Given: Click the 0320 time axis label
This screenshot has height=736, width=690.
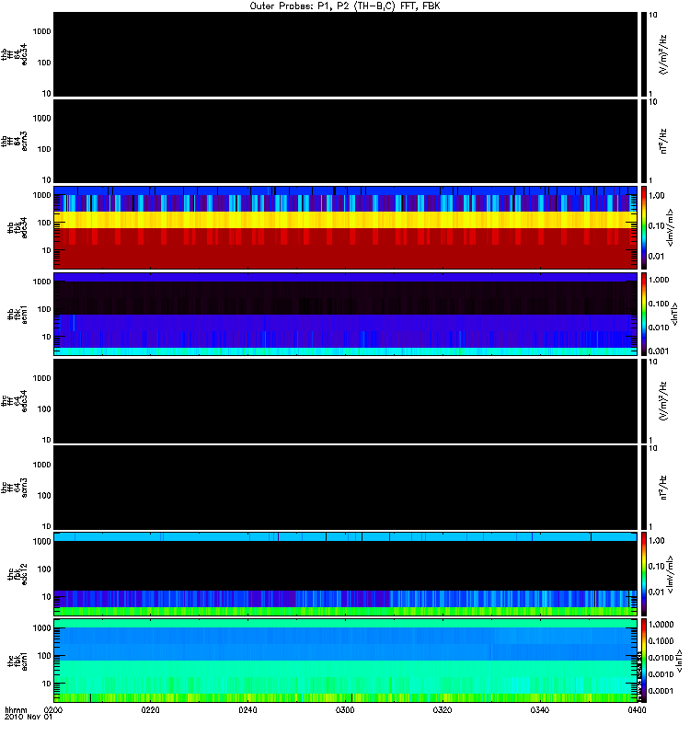Looking at the screenshot, I should (443, 710).
